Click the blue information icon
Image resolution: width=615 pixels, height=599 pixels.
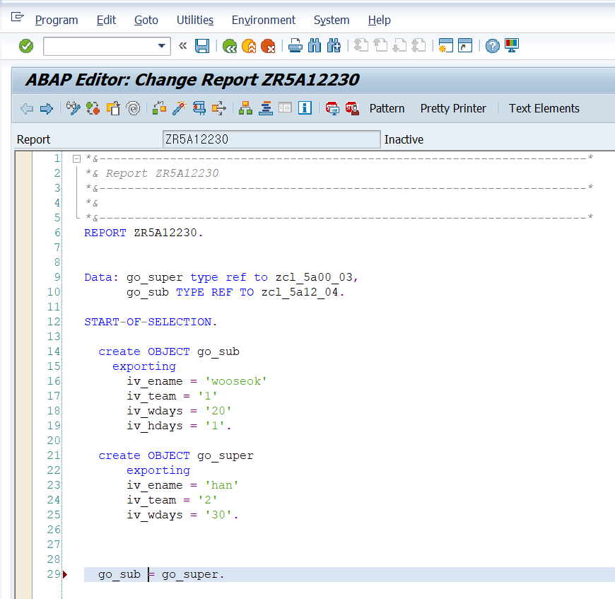click(x=305, y=108)
